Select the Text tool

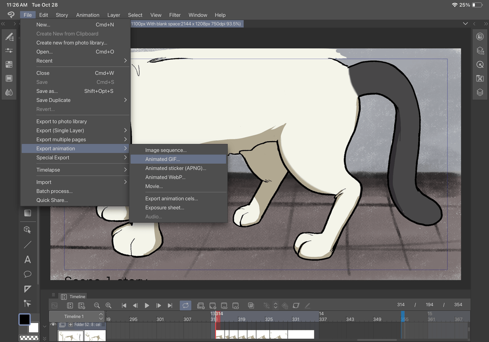[28, 259]
